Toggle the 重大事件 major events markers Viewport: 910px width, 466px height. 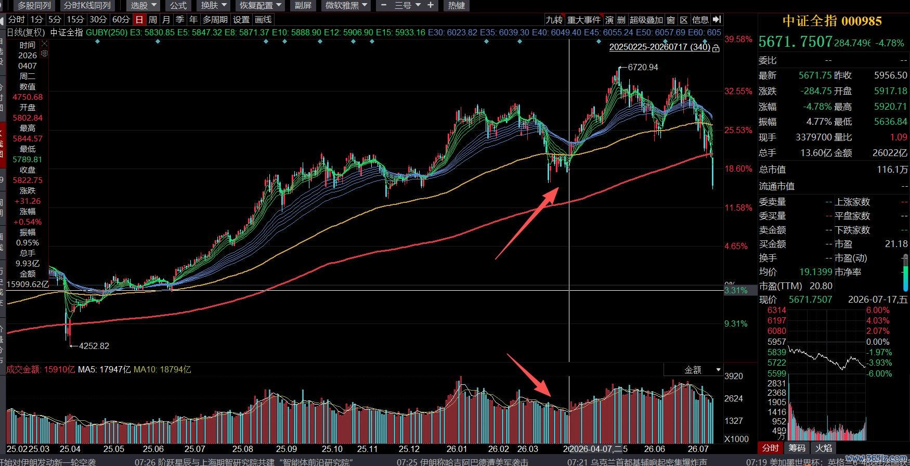tap(584, 20)
